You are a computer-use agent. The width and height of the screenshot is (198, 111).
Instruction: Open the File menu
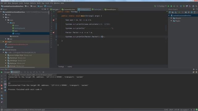2,3
